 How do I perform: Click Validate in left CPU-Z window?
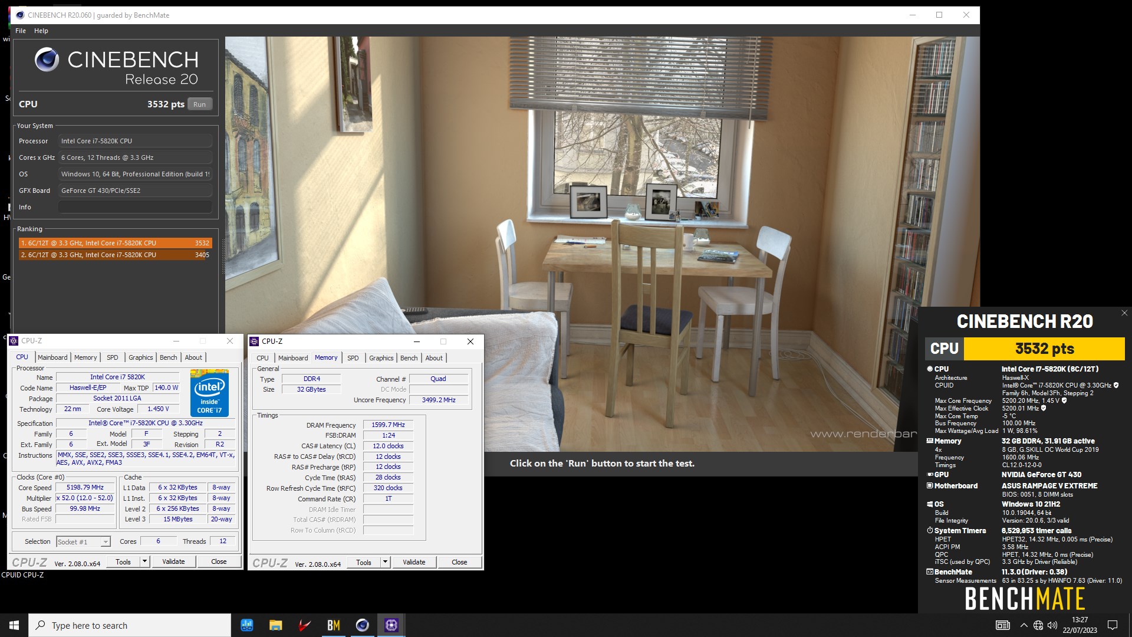[173, 562]
